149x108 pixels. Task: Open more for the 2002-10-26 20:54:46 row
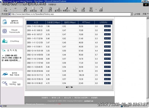pyautogui.click(x=107, y=71)
